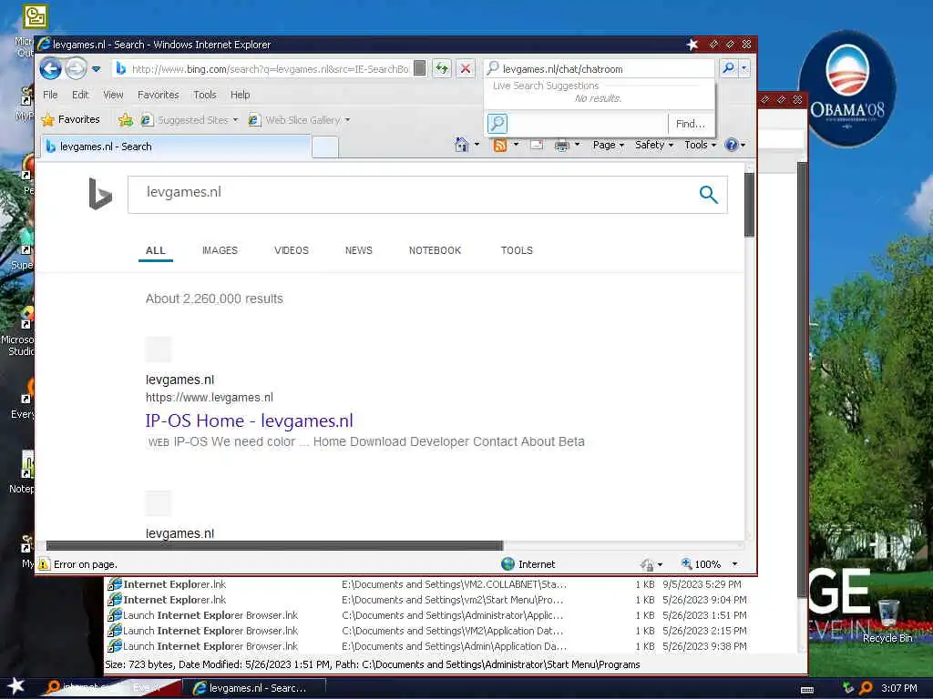Select the ALL results tab

(x=155, y=250)
